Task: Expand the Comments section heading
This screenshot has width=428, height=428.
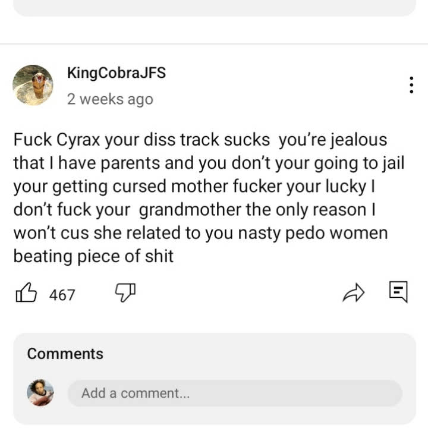Action: tap(65, 354)
